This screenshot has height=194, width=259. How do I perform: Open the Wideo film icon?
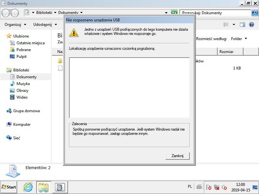(12, 97)
